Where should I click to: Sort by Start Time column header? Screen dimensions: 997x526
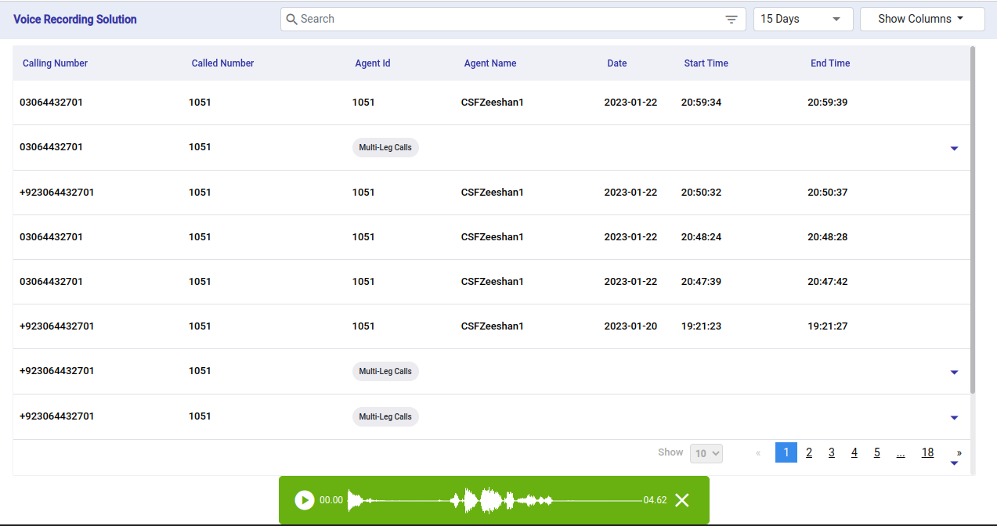pos(706,63)
